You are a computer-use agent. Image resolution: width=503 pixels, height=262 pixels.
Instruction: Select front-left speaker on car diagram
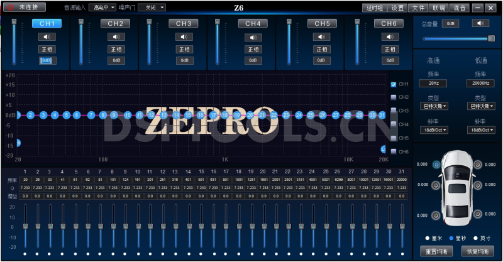[x=436, y=165]
